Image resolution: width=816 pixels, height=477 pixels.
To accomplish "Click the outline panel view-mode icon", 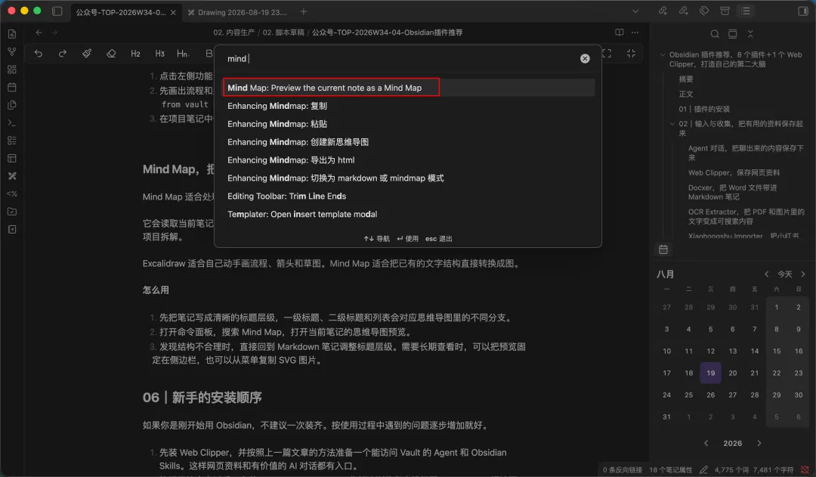I will [x=732, y=34].
